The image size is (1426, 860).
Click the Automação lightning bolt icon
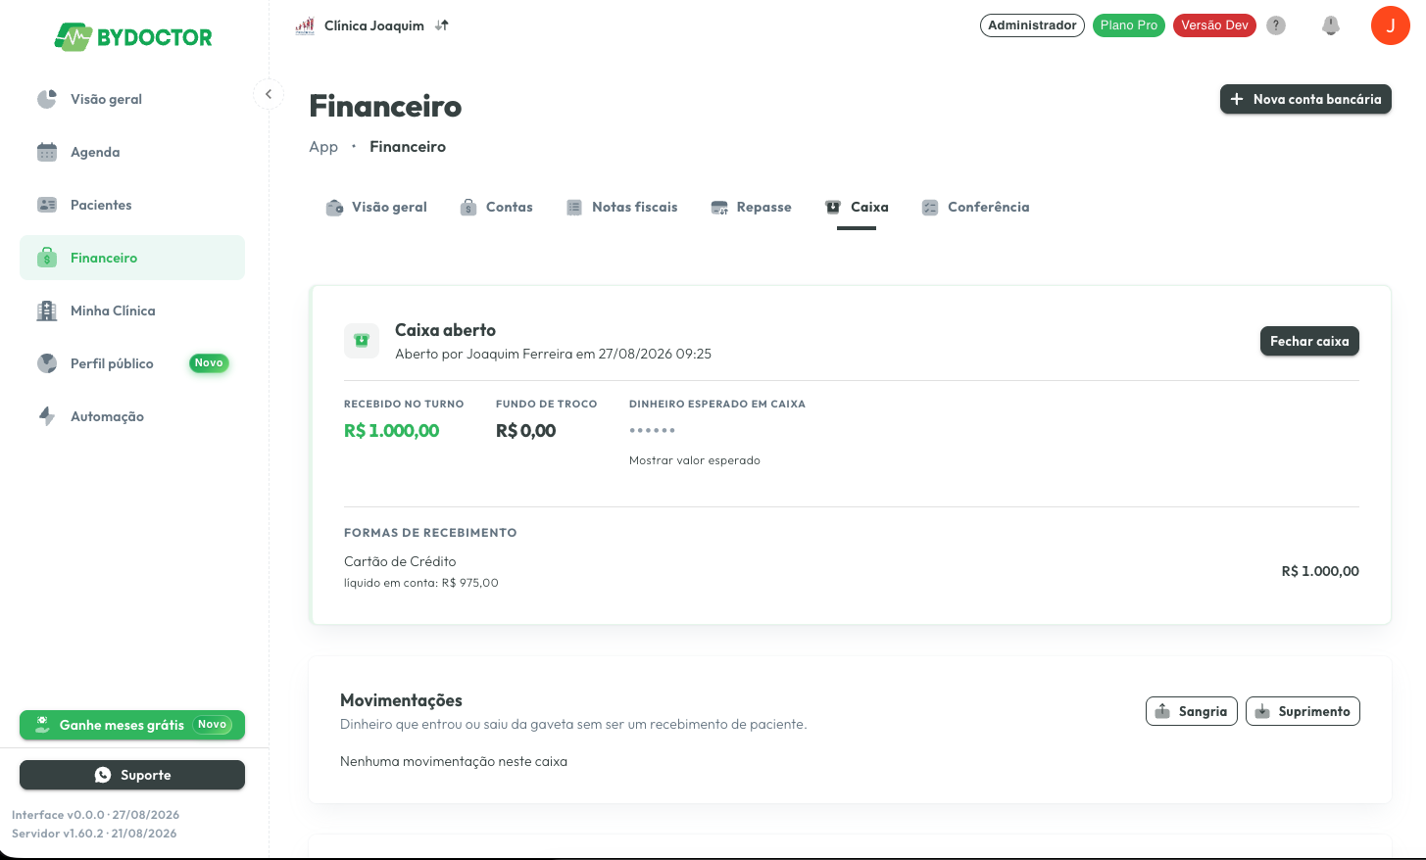(x=47, y=416)
